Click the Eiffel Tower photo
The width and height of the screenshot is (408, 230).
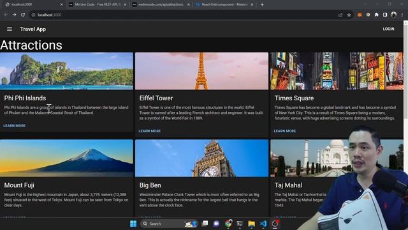click(x=201, y=71)
